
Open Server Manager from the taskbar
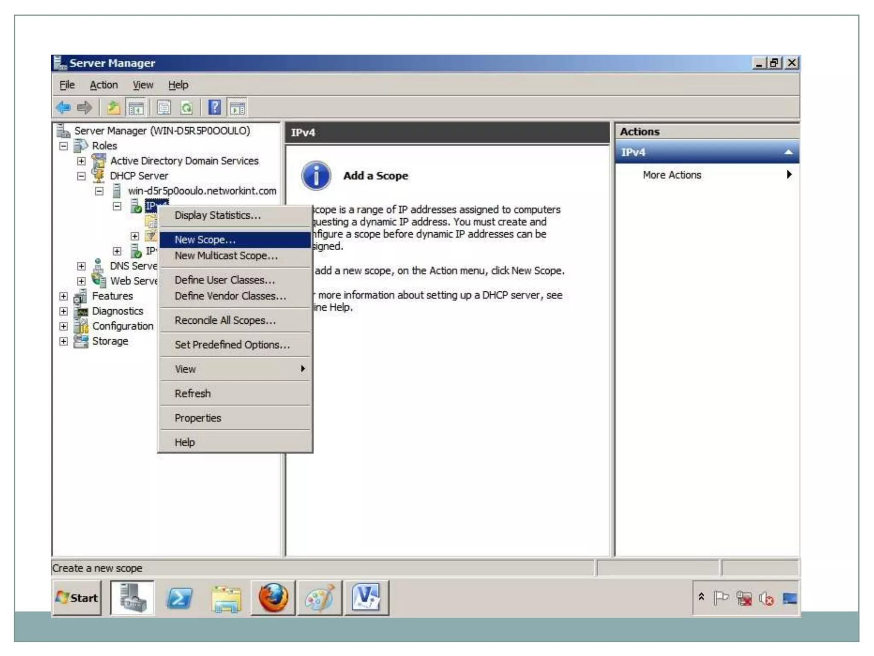[132, 597]
